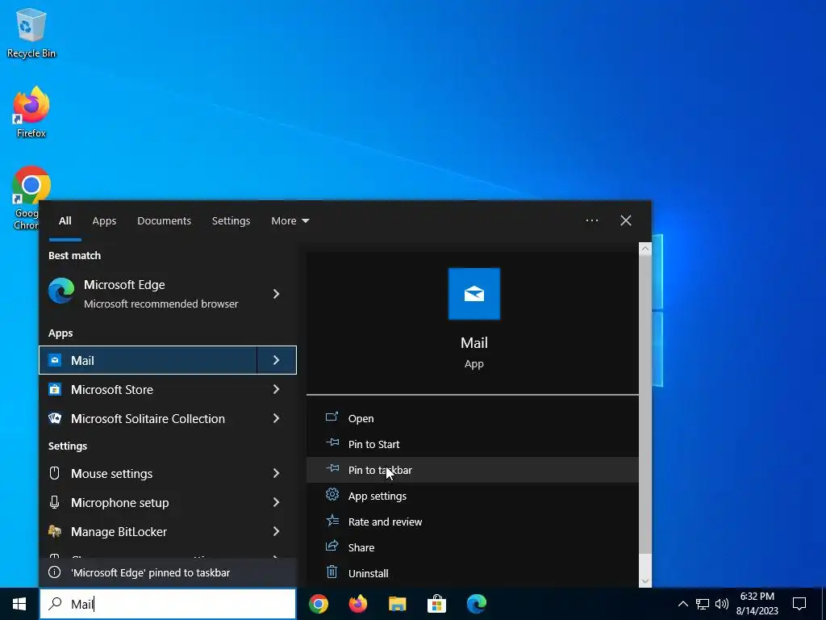Expand the Microsoft Store result chevron
This screenshot has height=620, width=826.
[276, 389]
